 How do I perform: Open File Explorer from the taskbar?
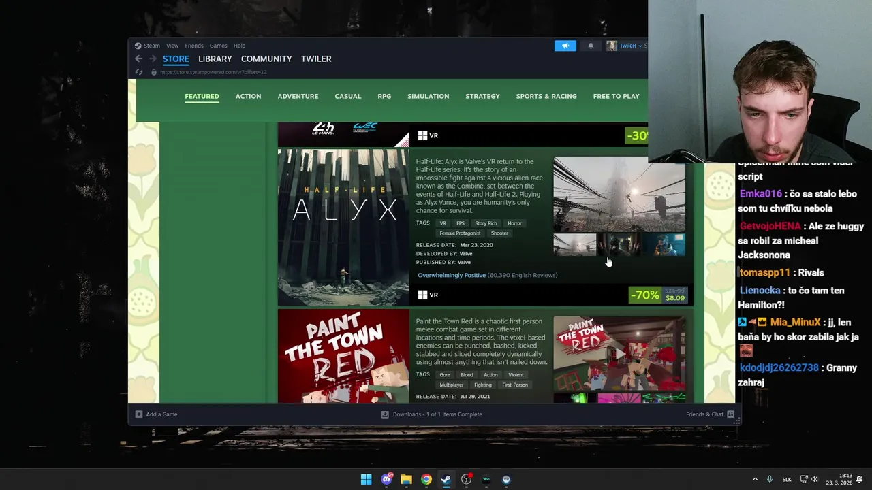pos(406,480)
